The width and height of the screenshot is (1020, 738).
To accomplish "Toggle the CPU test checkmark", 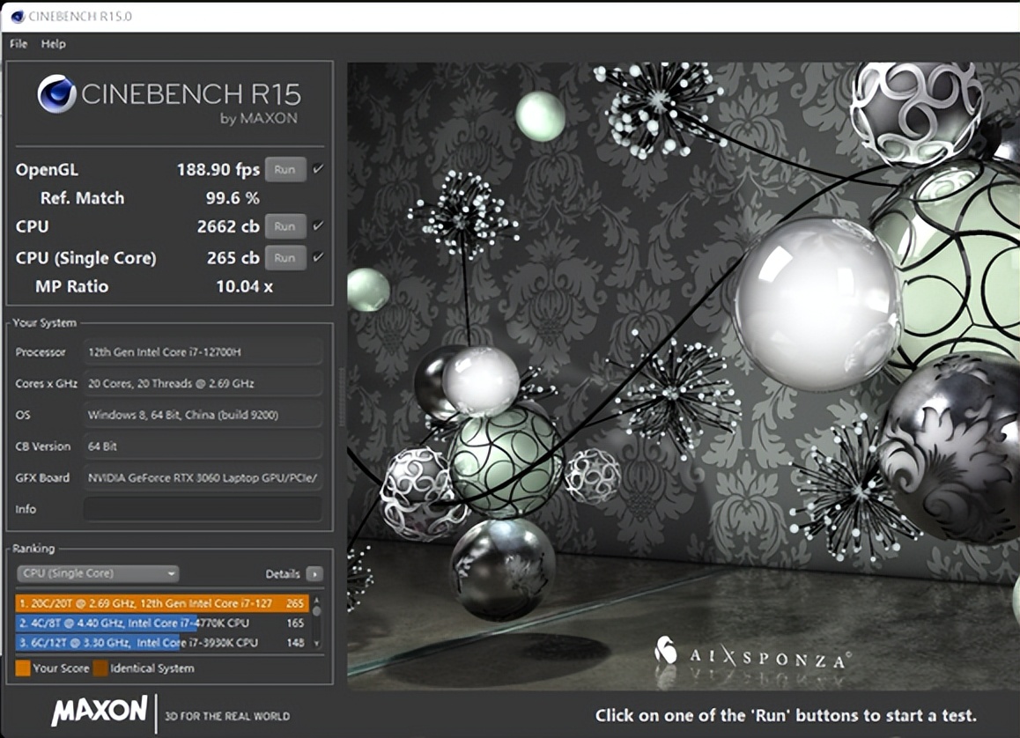I will (318, 226).
